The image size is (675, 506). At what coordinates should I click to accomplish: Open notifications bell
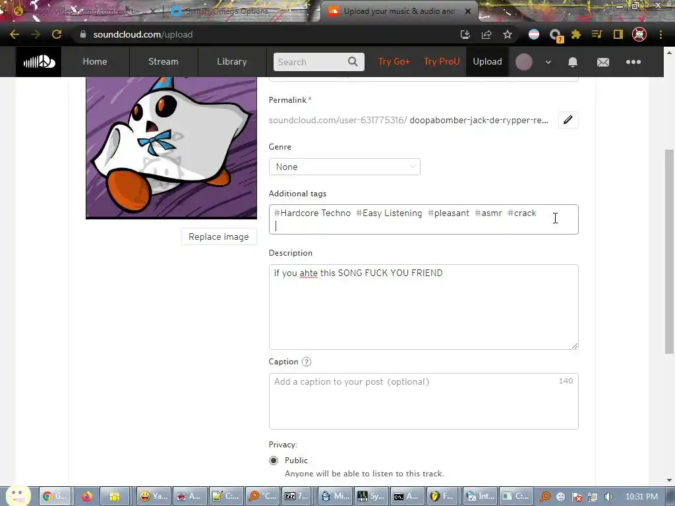(x=573, y=62)
